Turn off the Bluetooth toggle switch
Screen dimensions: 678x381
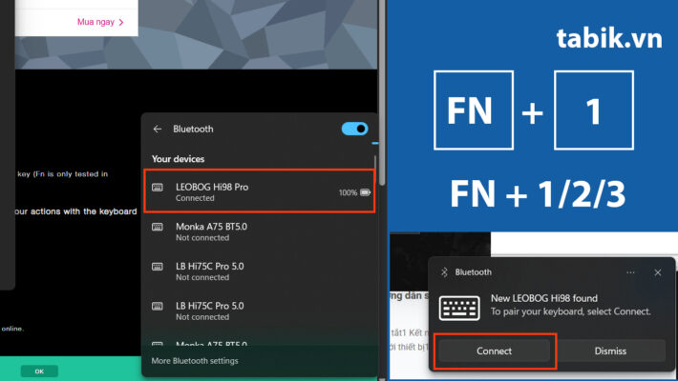(x=354, y=129)
